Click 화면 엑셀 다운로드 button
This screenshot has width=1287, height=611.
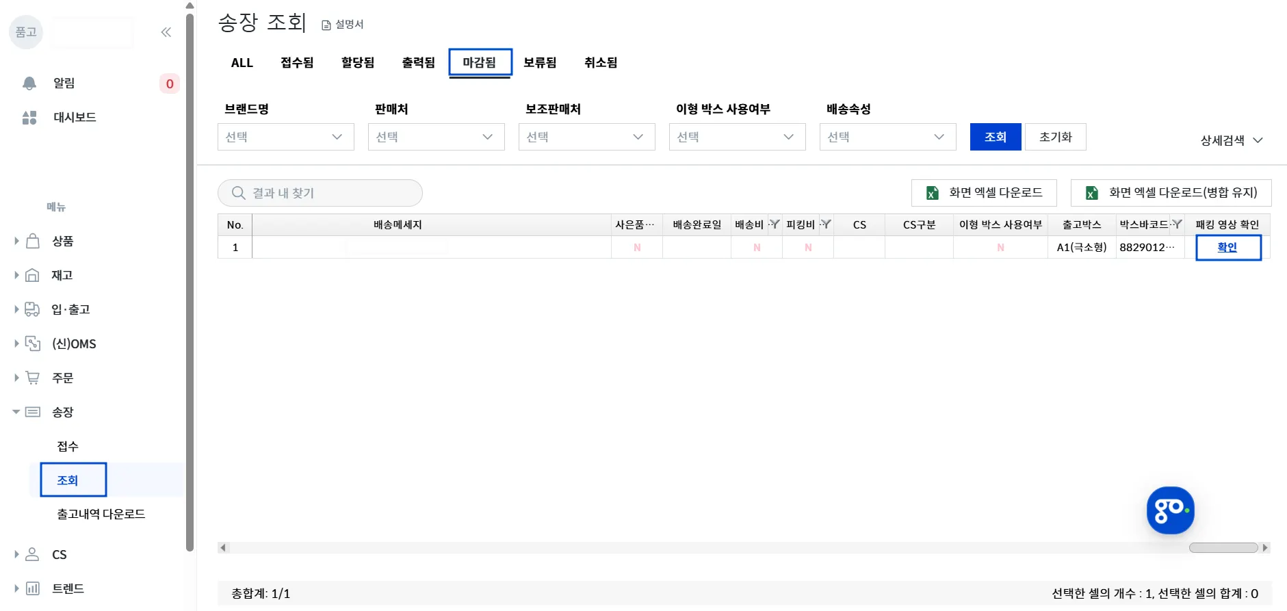[x=984, y=193]
